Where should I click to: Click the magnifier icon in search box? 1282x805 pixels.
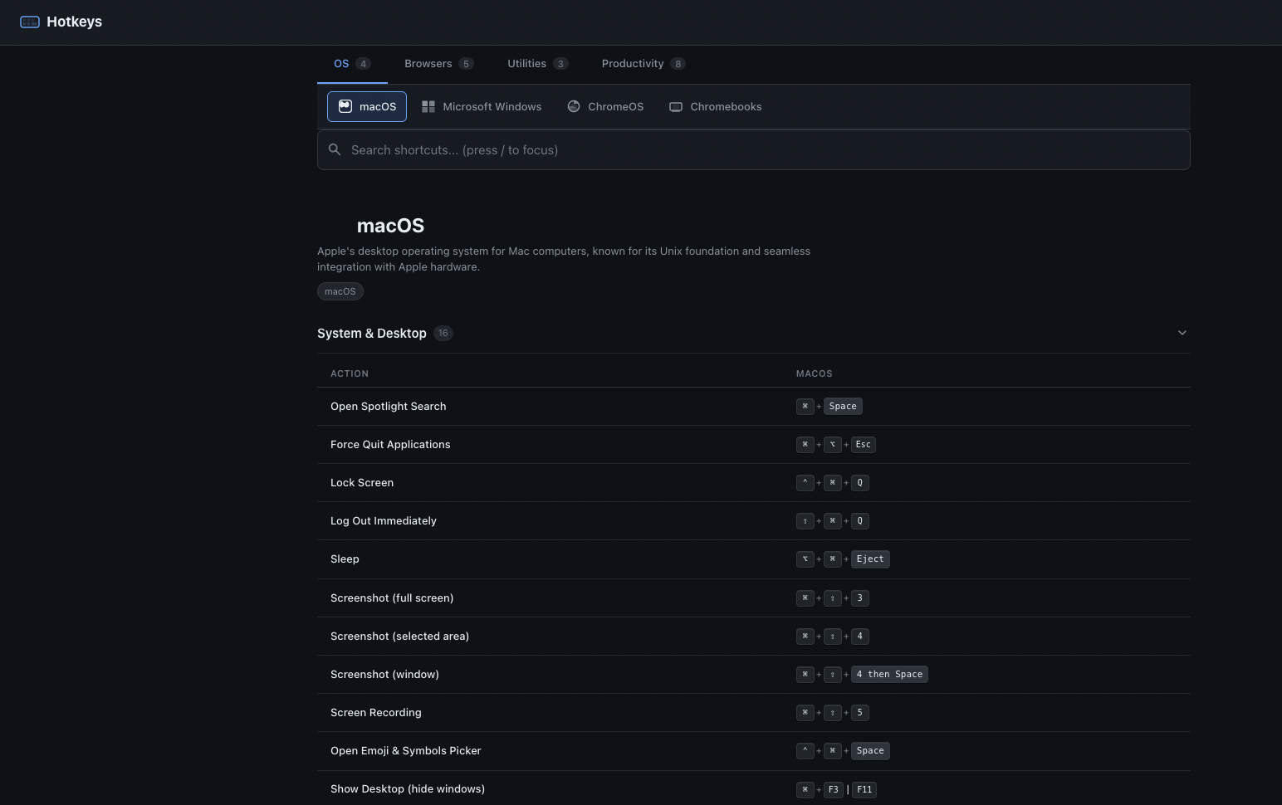335,150
